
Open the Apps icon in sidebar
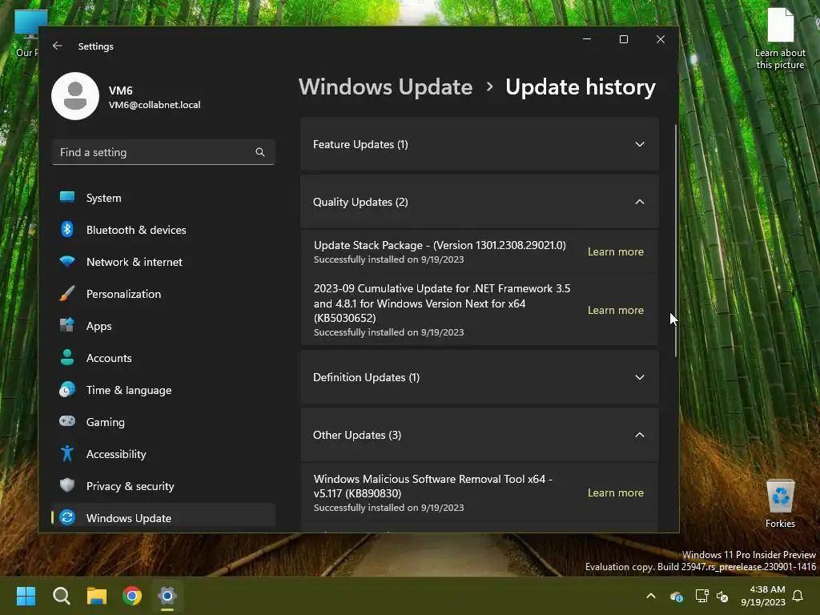pyautogui.click(x=67, y=325)
